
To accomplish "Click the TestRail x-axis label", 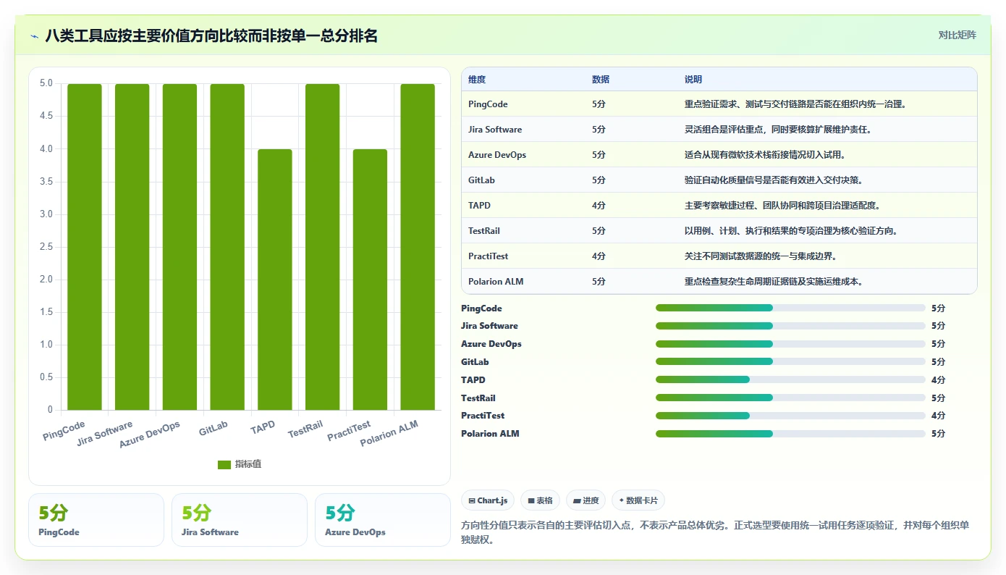I will [x=305, y=429].
